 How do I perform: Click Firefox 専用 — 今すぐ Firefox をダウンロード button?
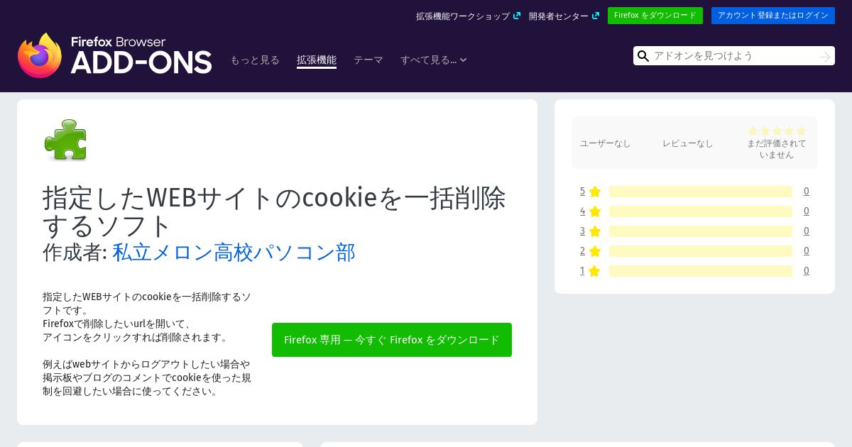tap(392, 340)
